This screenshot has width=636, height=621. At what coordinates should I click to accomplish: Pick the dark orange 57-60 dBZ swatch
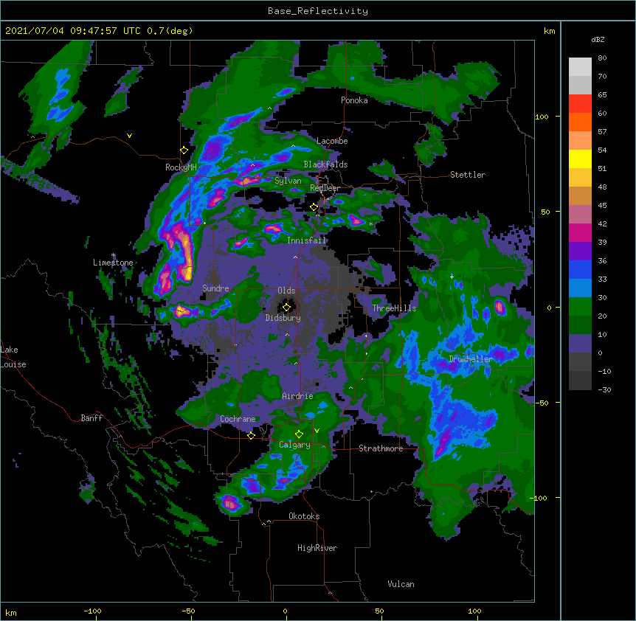pos(580,122)
